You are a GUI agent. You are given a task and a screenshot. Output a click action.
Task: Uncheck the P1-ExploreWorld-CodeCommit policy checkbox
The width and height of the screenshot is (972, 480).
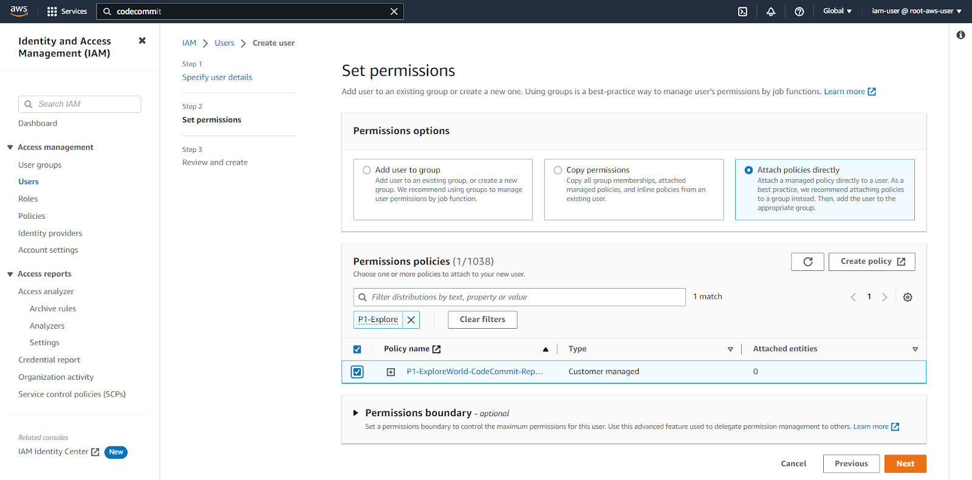pos(357,372)
